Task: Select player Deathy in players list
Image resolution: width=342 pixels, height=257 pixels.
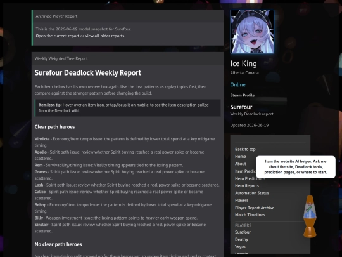Action: point(241,239)
